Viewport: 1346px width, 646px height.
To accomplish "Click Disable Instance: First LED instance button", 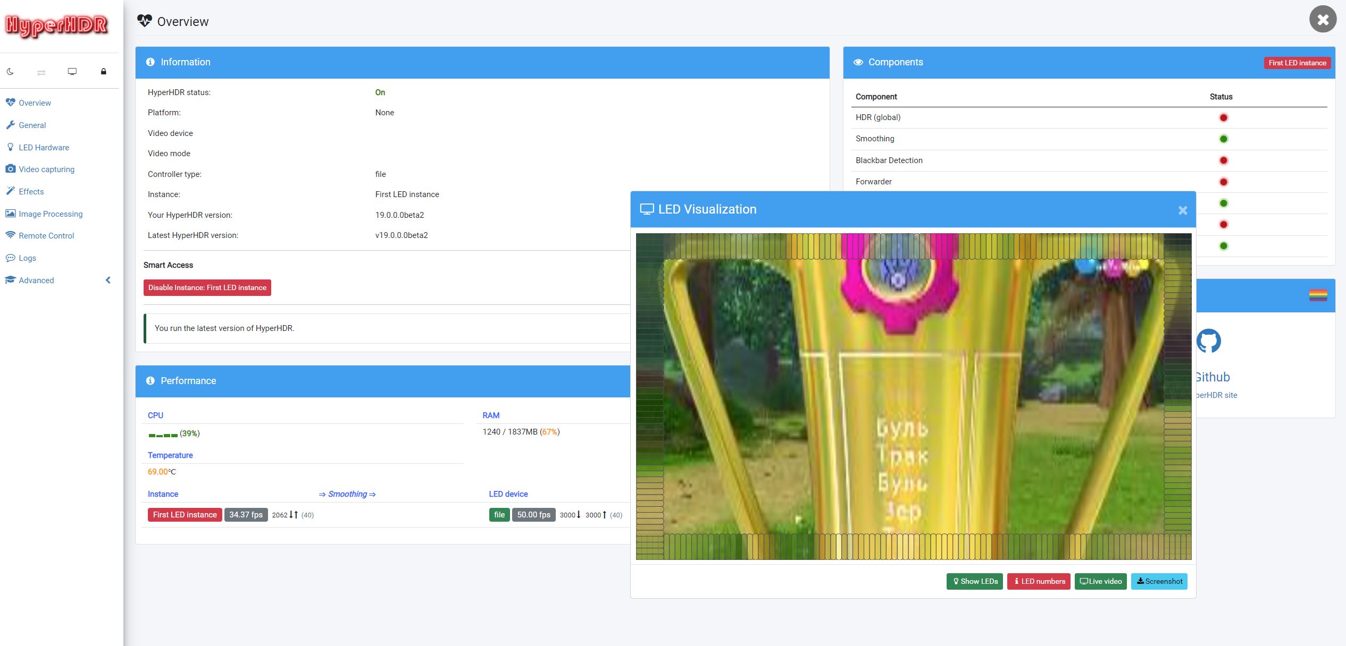I will pos(207,287).
